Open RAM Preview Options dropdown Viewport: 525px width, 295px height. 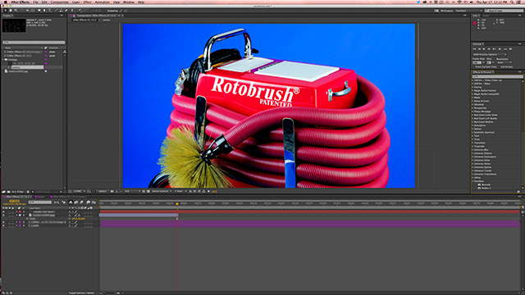click(490, 55)
